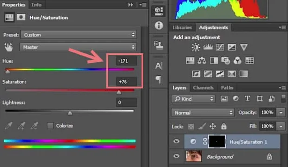Add a Black & White adjustment
Image resolution: width=288 pixels, height=167 pixels.
214,61
